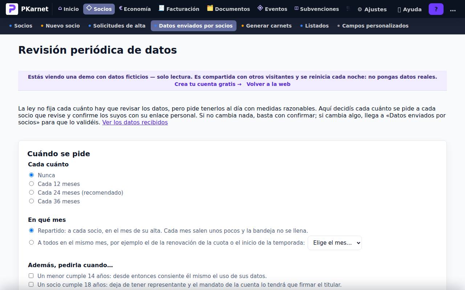Check Un menor cumple 14 años box
Screen dimensions: 465x290
31,275
